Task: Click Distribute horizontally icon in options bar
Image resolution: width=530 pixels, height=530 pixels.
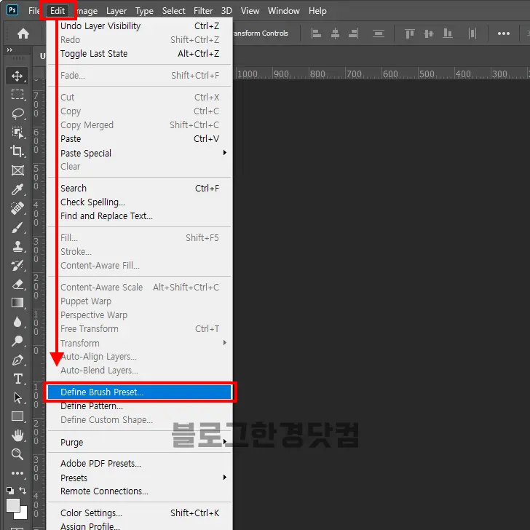Action: pyautogui.click(x=472, y=33)
